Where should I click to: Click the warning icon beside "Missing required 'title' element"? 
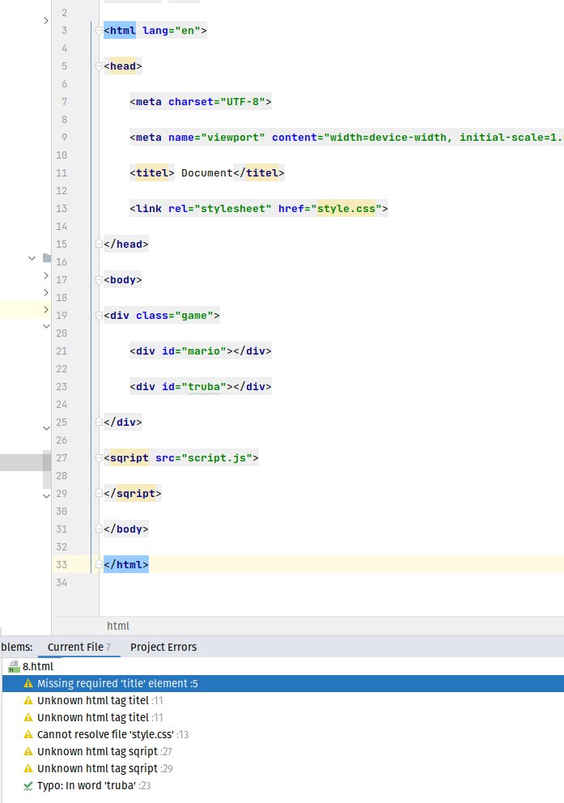28,683
